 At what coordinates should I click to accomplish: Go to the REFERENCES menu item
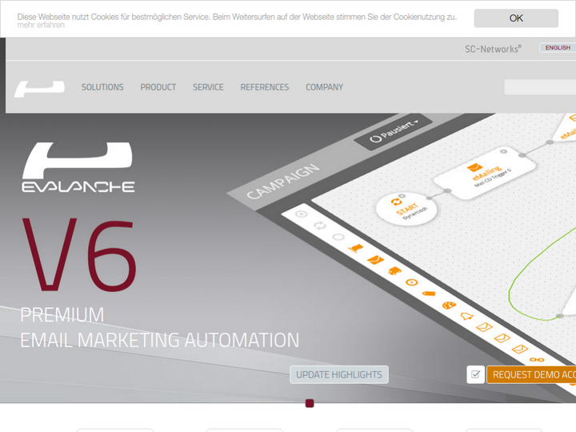click(265, 87)
